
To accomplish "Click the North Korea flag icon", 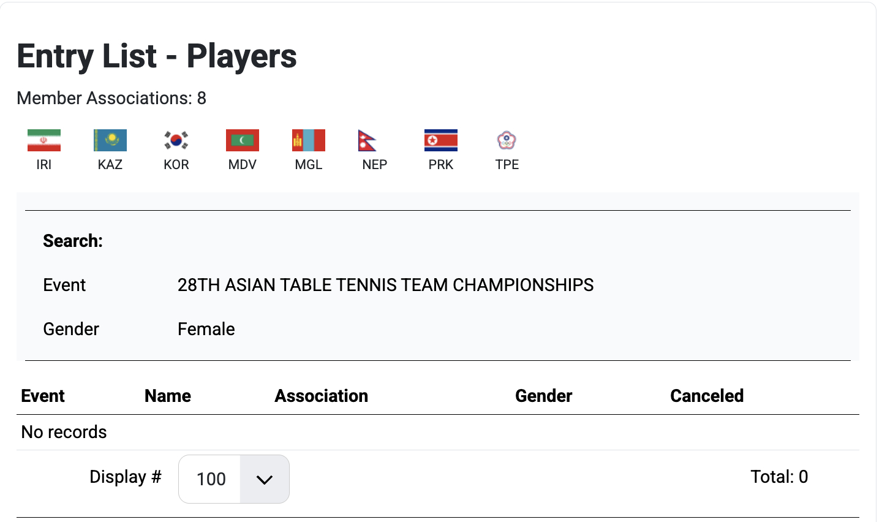I will [x=441, y=140].
